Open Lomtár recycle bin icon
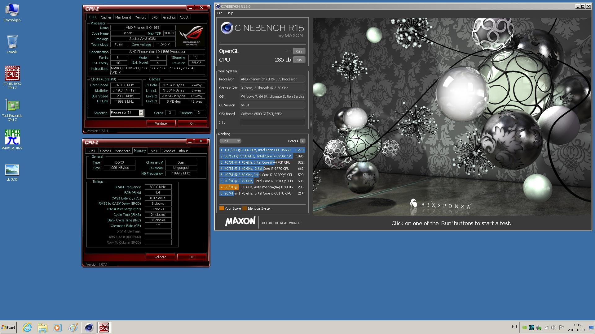This screenshot has width=595, height=334. tap(12, 44)
